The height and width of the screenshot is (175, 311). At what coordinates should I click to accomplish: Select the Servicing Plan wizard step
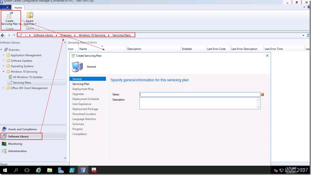(81, 84)
